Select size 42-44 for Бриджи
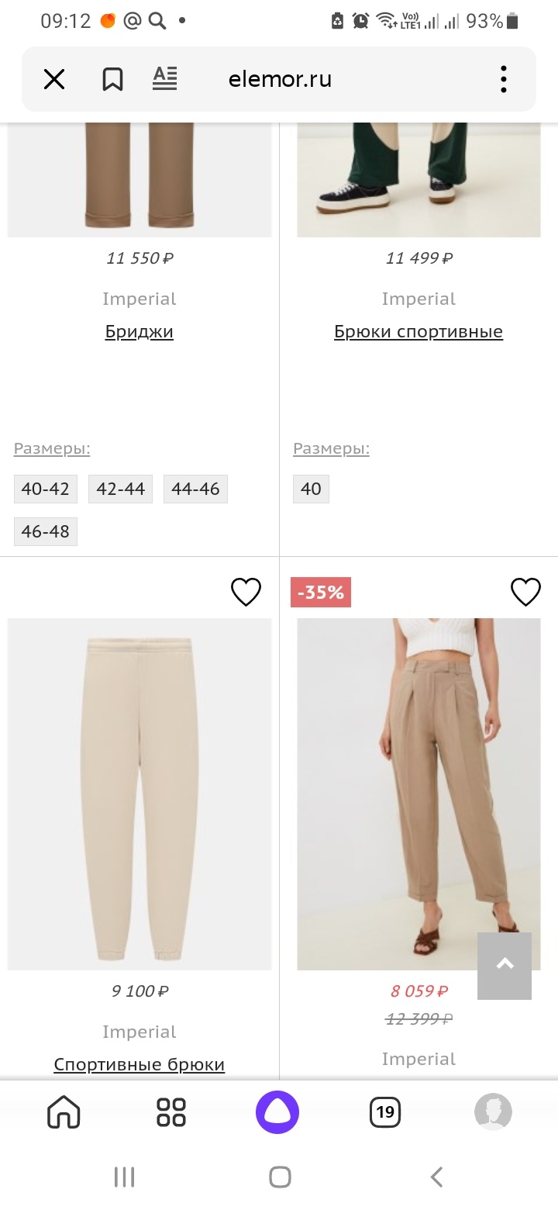The height and width of the screenshot is (1210, 558). tap(120, 489)
